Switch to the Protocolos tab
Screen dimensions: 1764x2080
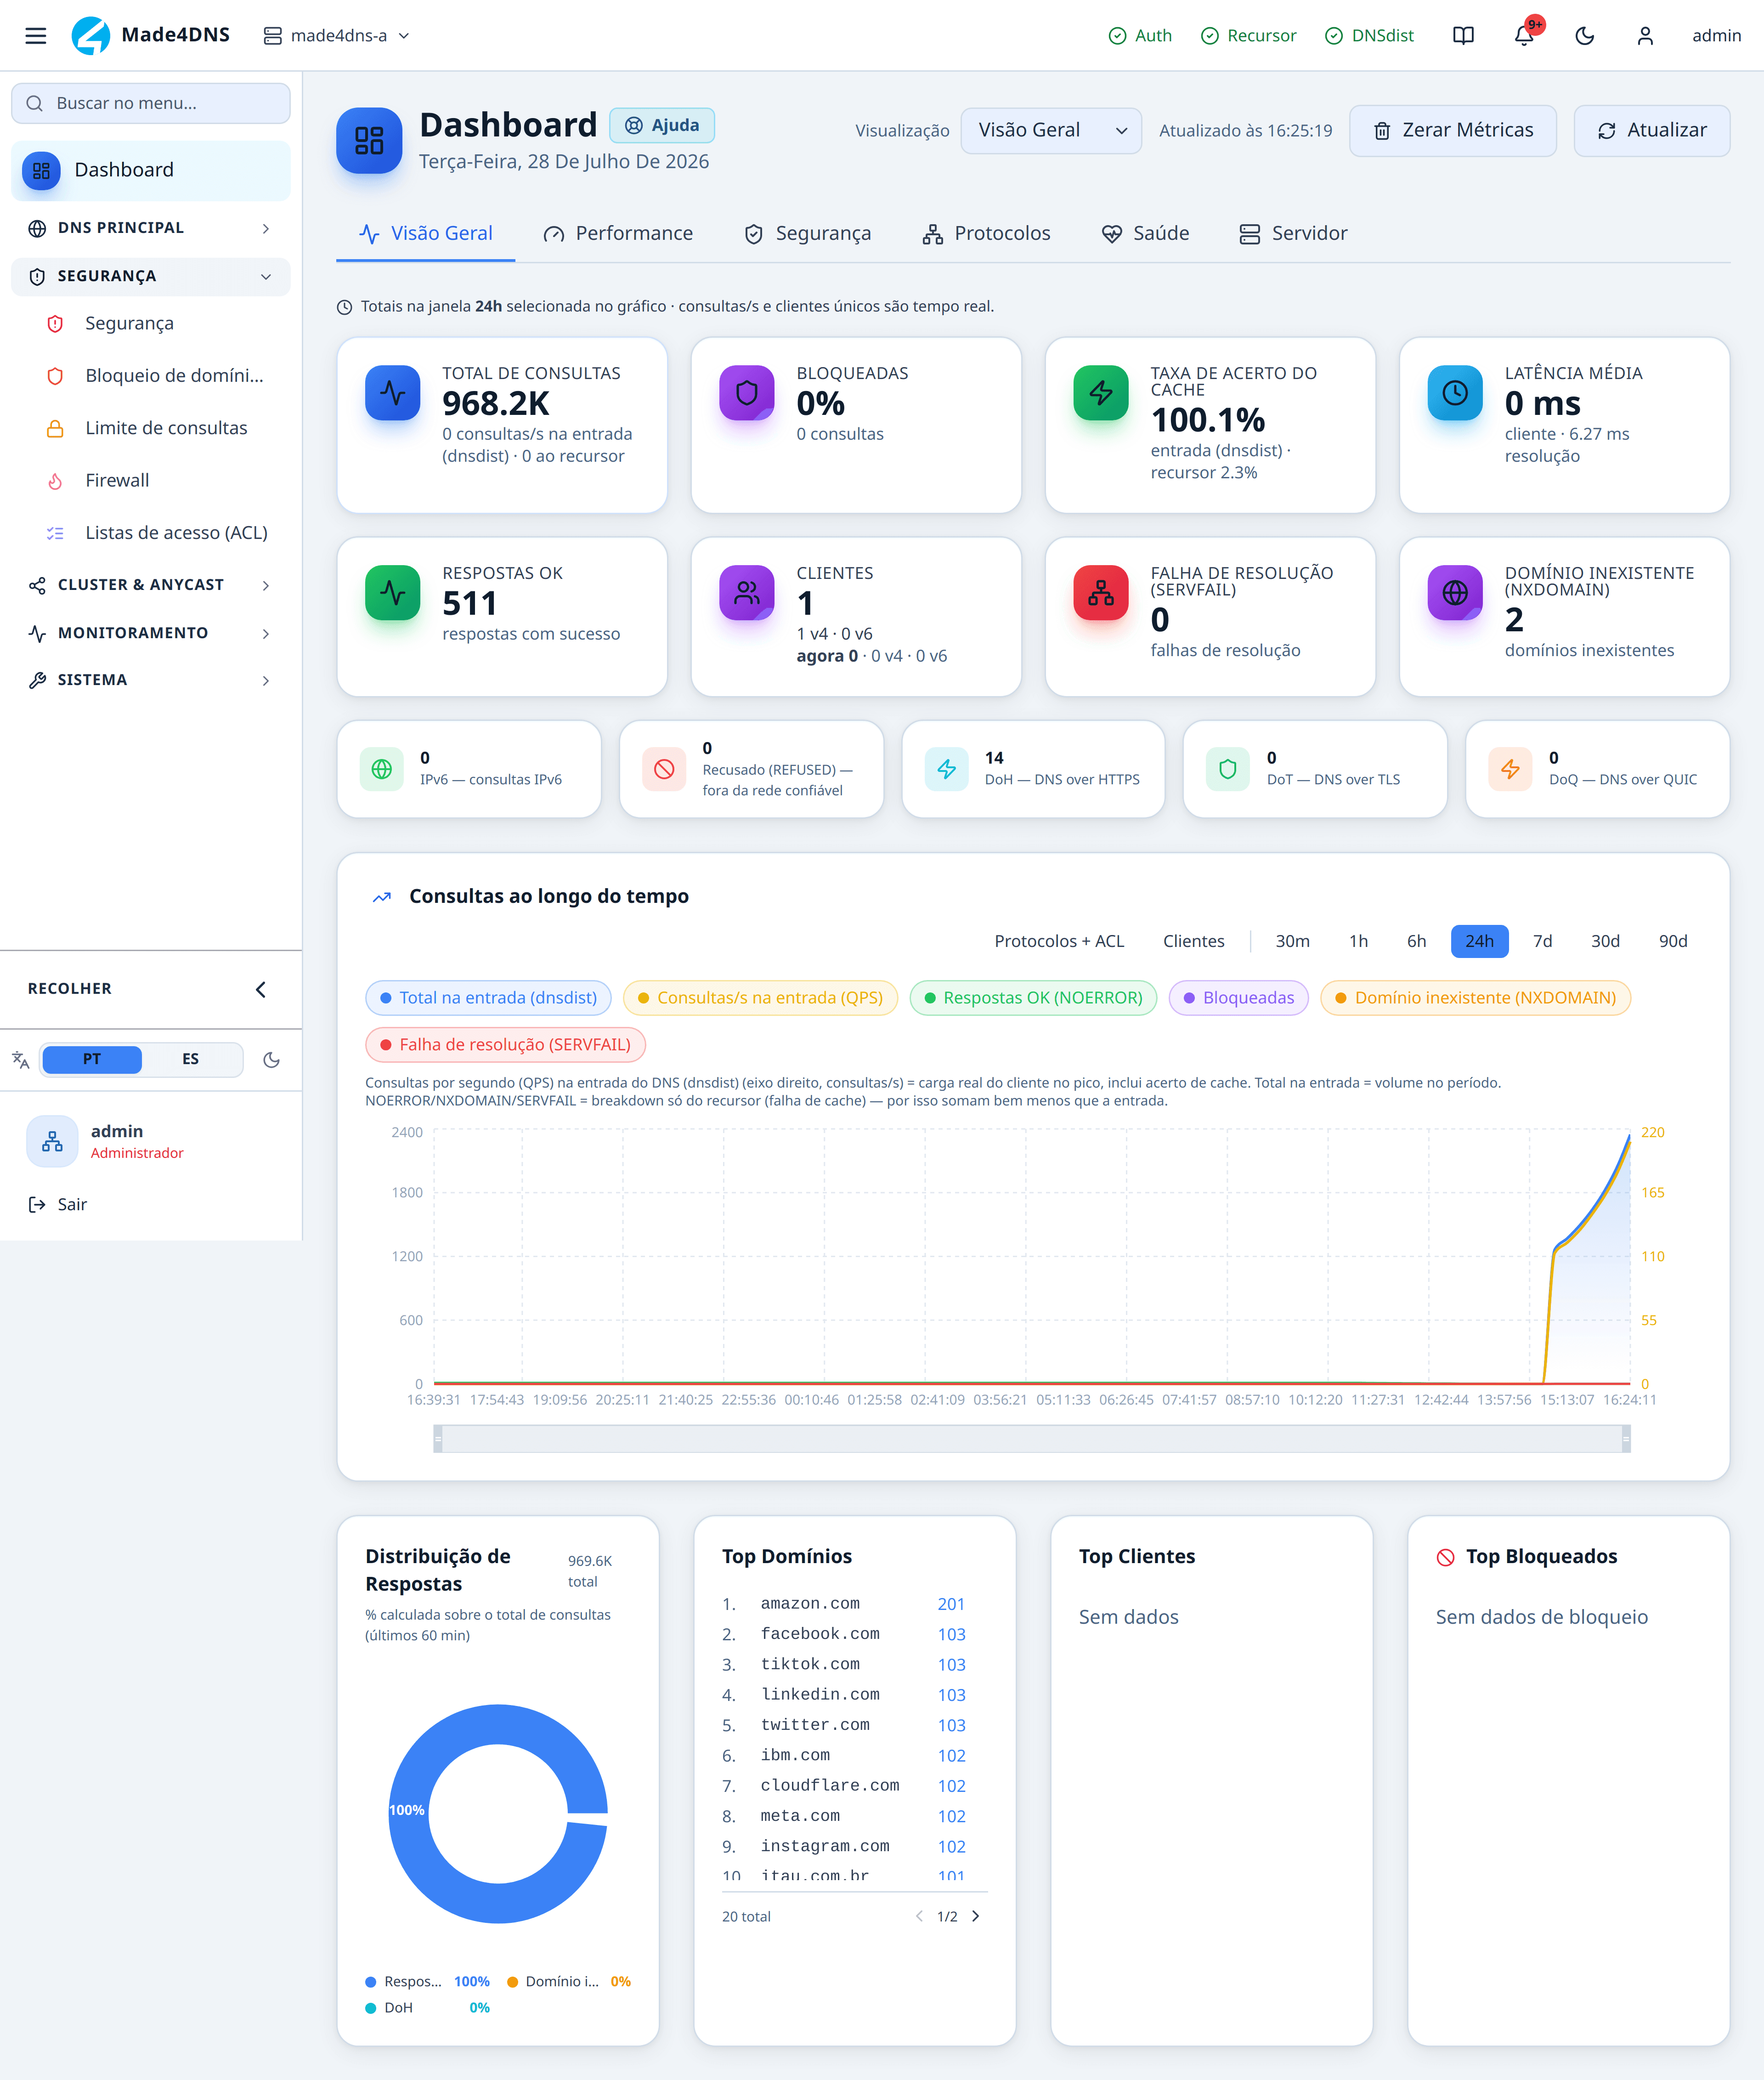[986, 234]
